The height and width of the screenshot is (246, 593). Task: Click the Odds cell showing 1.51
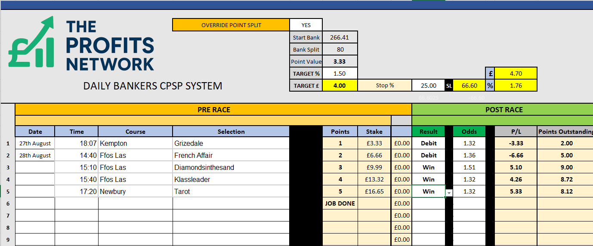pyautogui.click(x=469, y=167)
